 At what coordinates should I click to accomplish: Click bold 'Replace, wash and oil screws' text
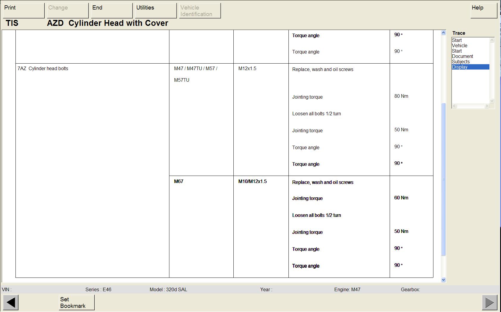tap(323, 182)
